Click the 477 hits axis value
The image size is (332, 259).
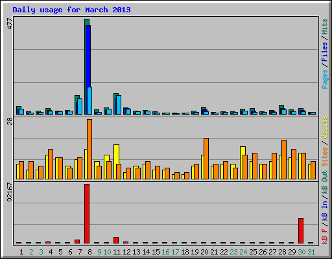10,23
